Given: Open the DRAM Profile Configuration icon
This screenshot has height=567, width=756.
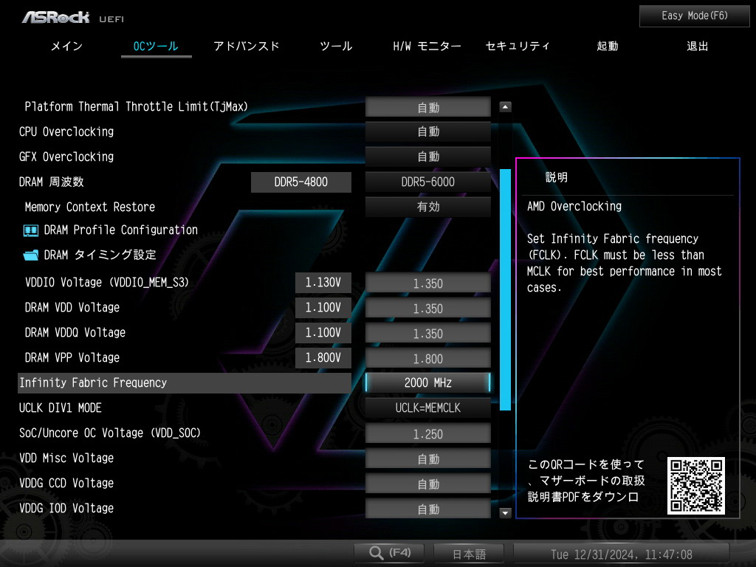Looking at the screenshot, I should tap(31, 230).
